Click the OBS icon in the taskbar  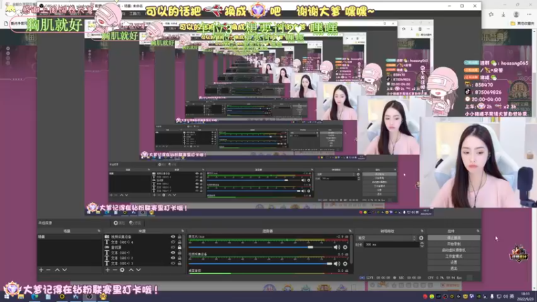pos(89,297)
